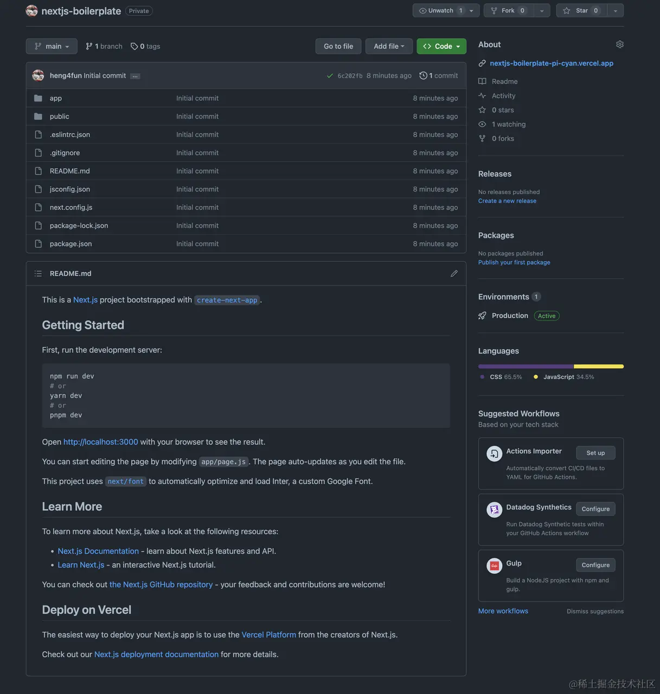660x694 pixels.
Task: Click the watching eye icon in About
Action: coord(482,124)
